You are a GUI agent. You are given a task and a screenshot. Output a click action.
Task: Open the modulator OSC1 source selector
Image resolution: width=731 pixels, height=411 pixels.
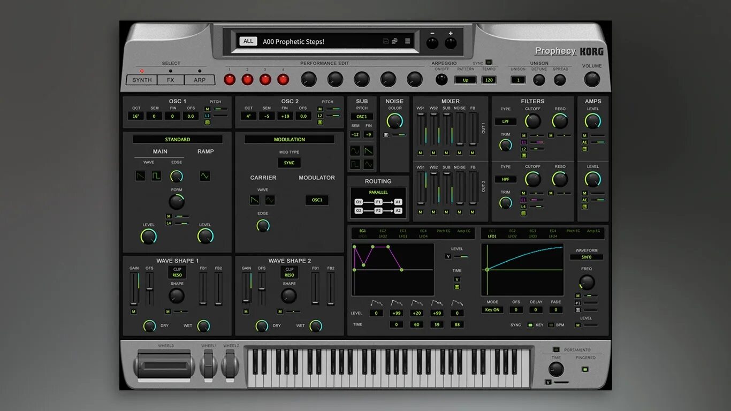317,200
